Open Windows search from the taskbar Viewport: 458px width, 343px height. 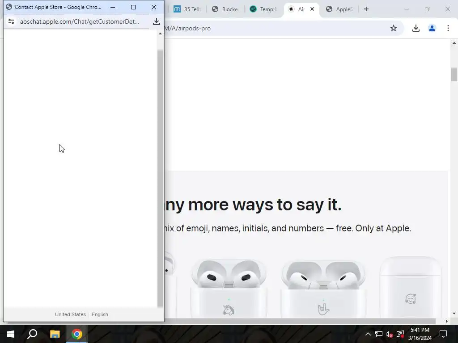pos(32,334)
